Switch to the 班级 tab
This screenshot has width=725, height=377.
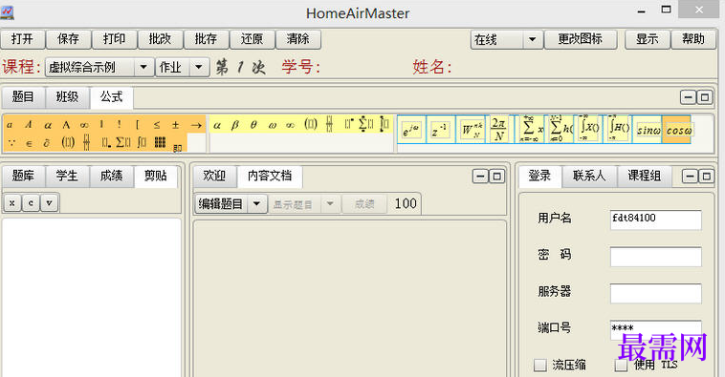pyautogui.click(x=68, y=97)
